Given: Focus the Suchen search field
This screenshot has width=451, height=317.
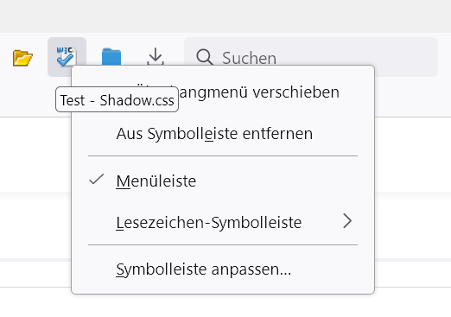Looking at the screenshot, I should coord(311,57).
